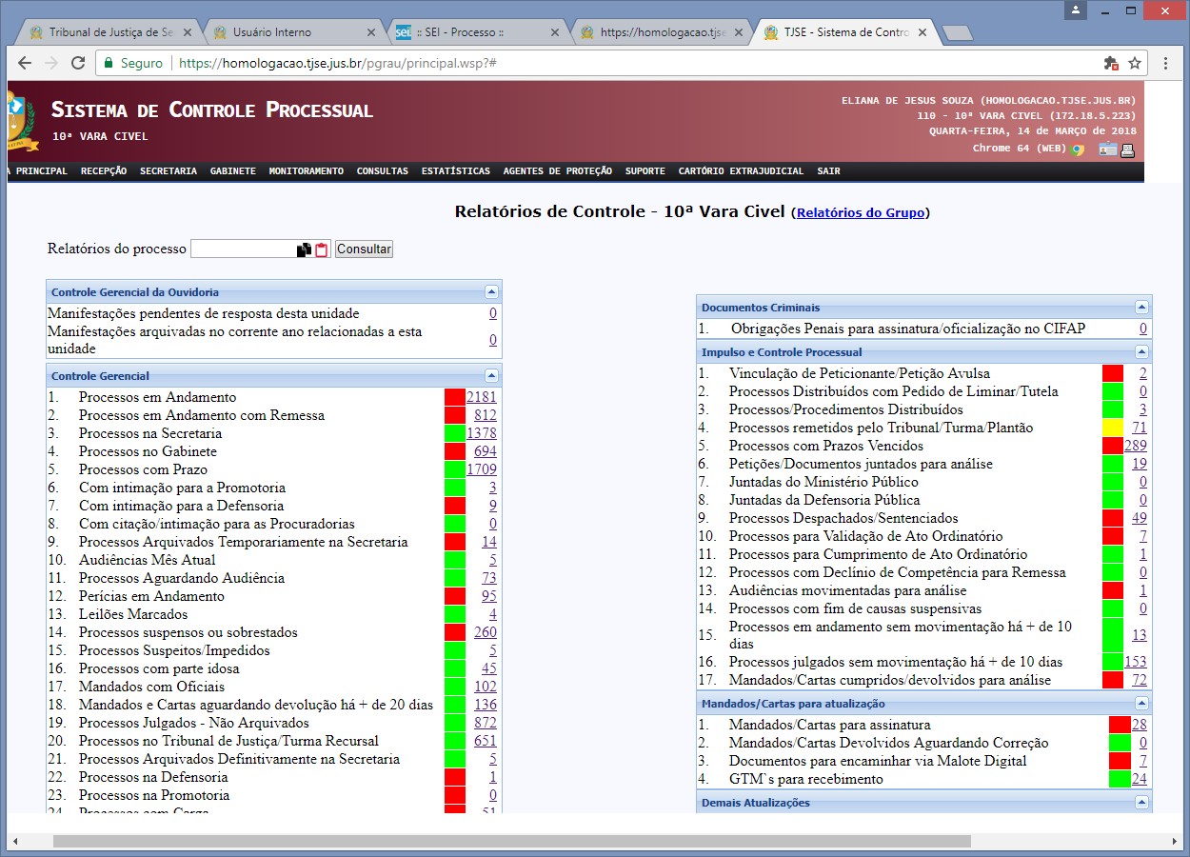Open the Relatórios do Grupo link
The height and width of the screenshot is (857, 1190).
click(x=860, y=213)
